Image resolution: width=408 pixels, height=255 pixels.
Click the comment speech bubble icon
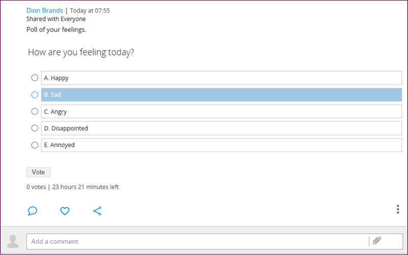pos(33,210)
